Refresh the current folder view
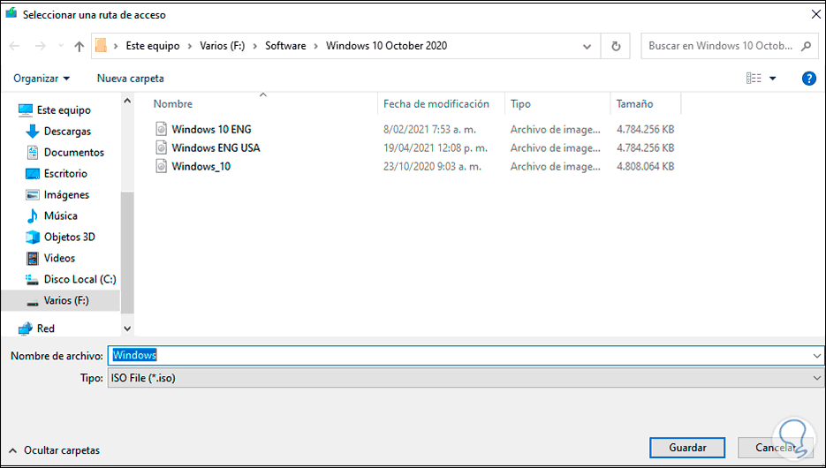 pos(616,46)
